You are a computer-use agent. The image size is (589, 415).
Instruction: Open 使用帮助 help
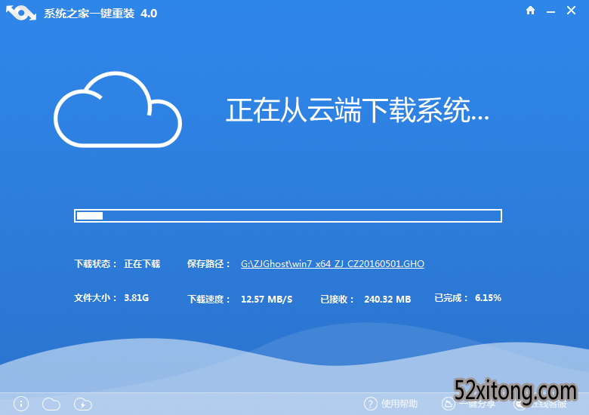click(x=399, y=404)
